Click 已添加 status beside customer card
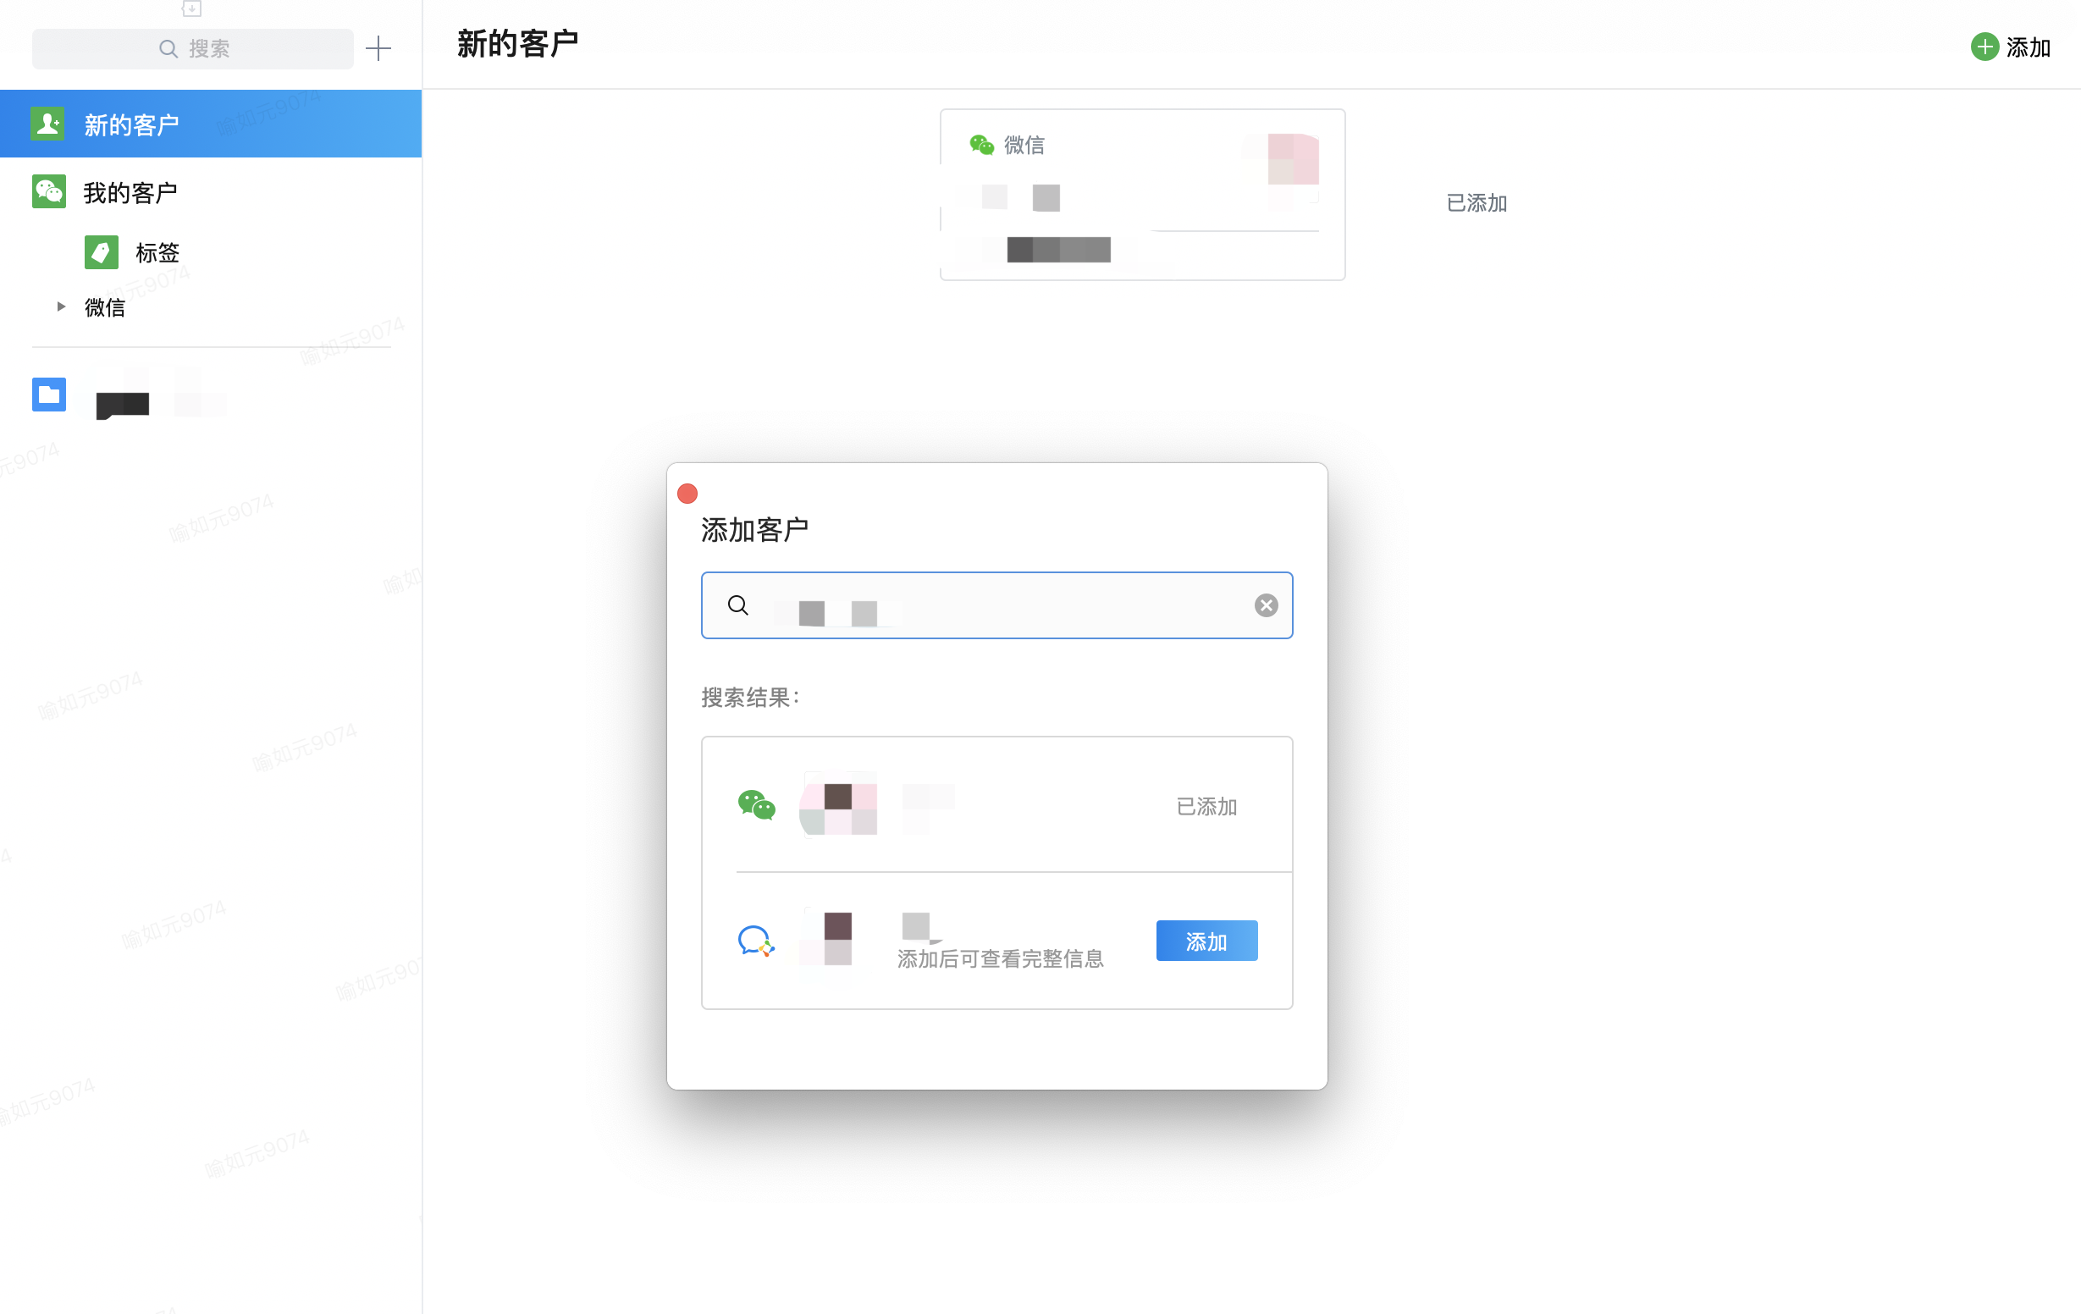Image resolution: width=2081 pixels, height=1314 pixels. [1476, 202]
